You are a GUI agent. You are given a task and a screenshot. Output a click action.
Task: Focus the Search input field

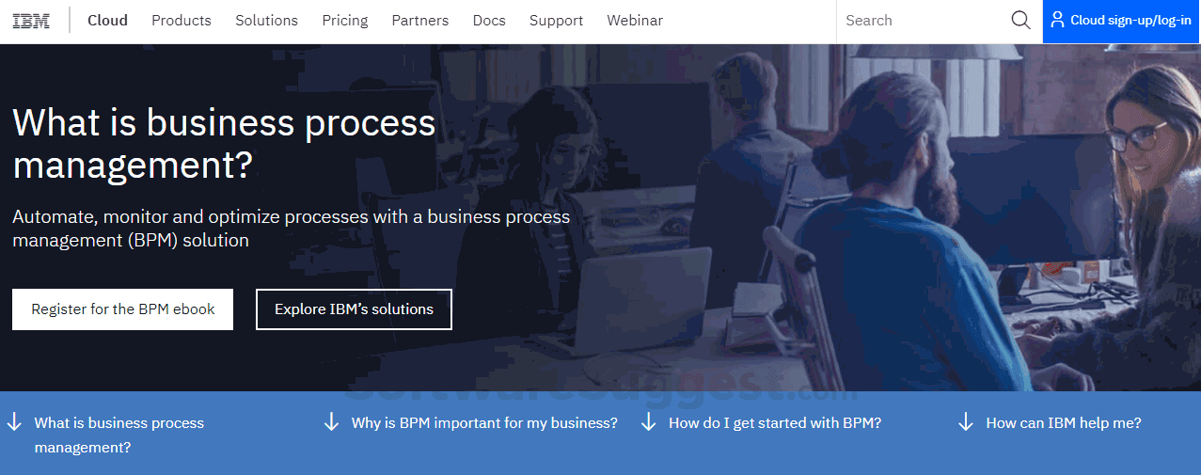[x=922, y=21]
